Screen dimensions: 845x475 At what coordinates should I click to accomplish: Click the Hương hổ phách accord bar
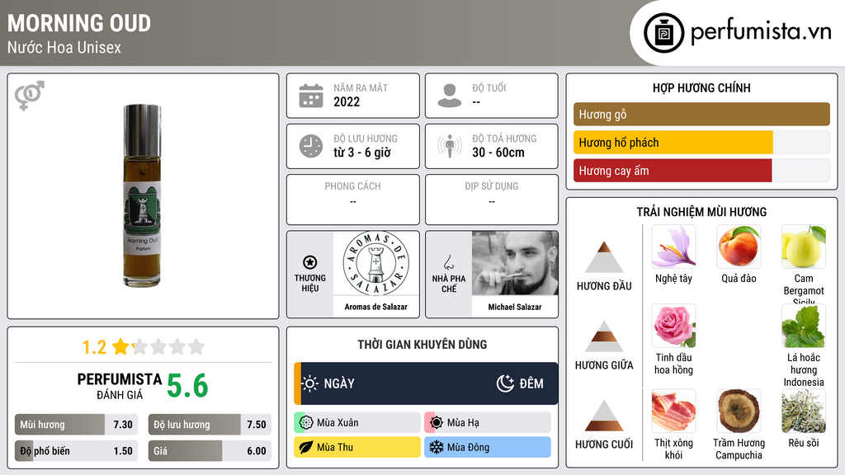click(701, 143)
